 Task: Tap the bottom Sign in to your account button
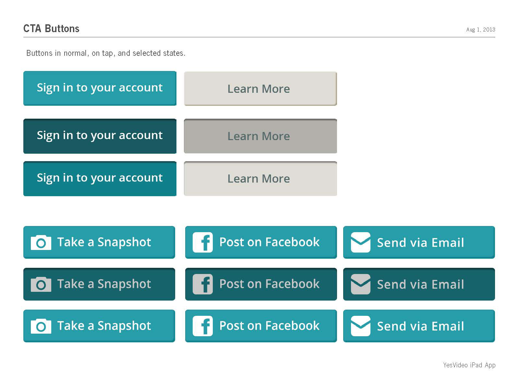100,179
